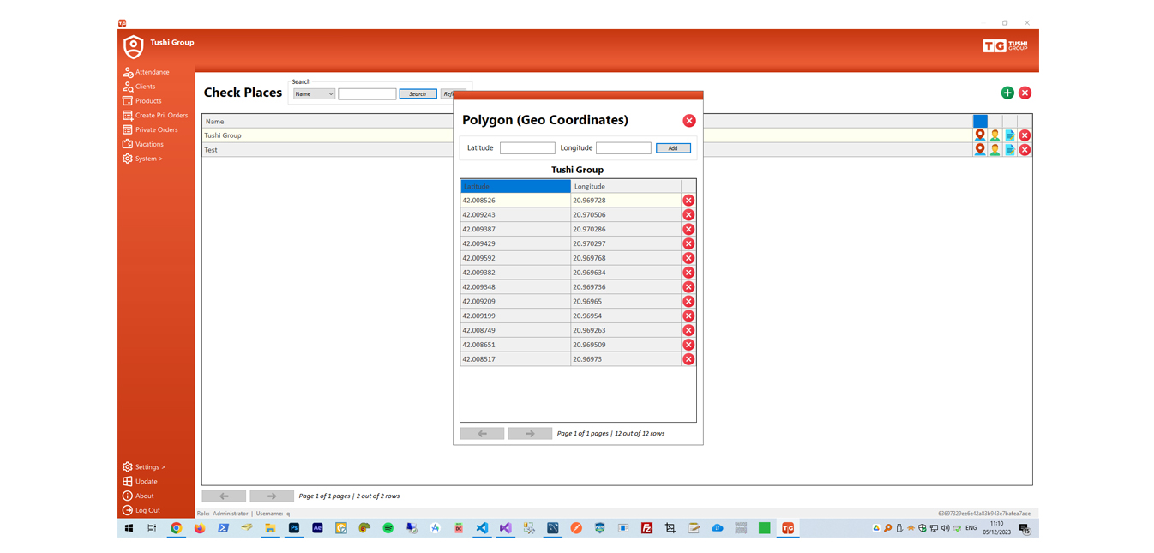Viewport: 1154px width, 553px height.
Task: Delete coordinate row 42.008517
Action: point(688,359)
